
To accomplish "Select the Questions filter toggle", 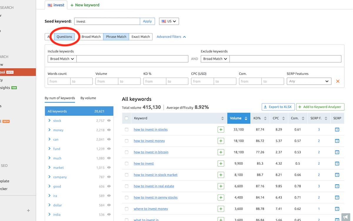I will point(64,37).
